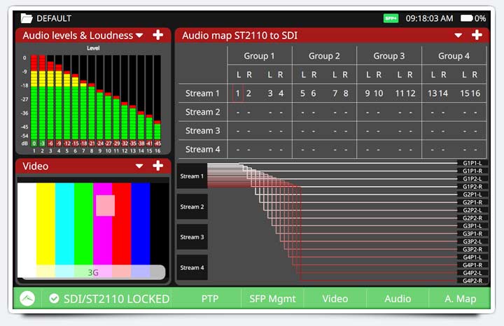Select output G1P1-R label
504x326 pixels.
click(472, 171)
